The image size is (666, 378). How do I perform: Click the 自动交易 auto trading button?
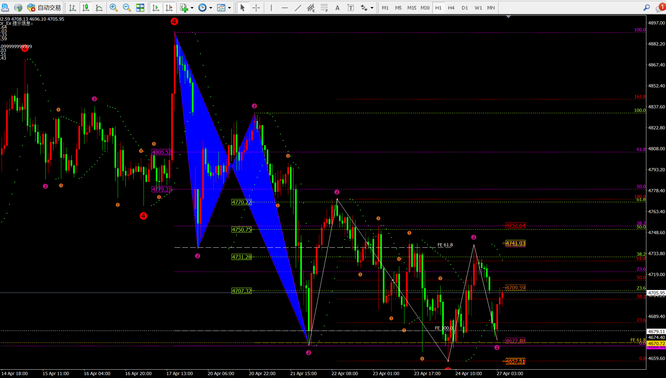tap(44, 8)
